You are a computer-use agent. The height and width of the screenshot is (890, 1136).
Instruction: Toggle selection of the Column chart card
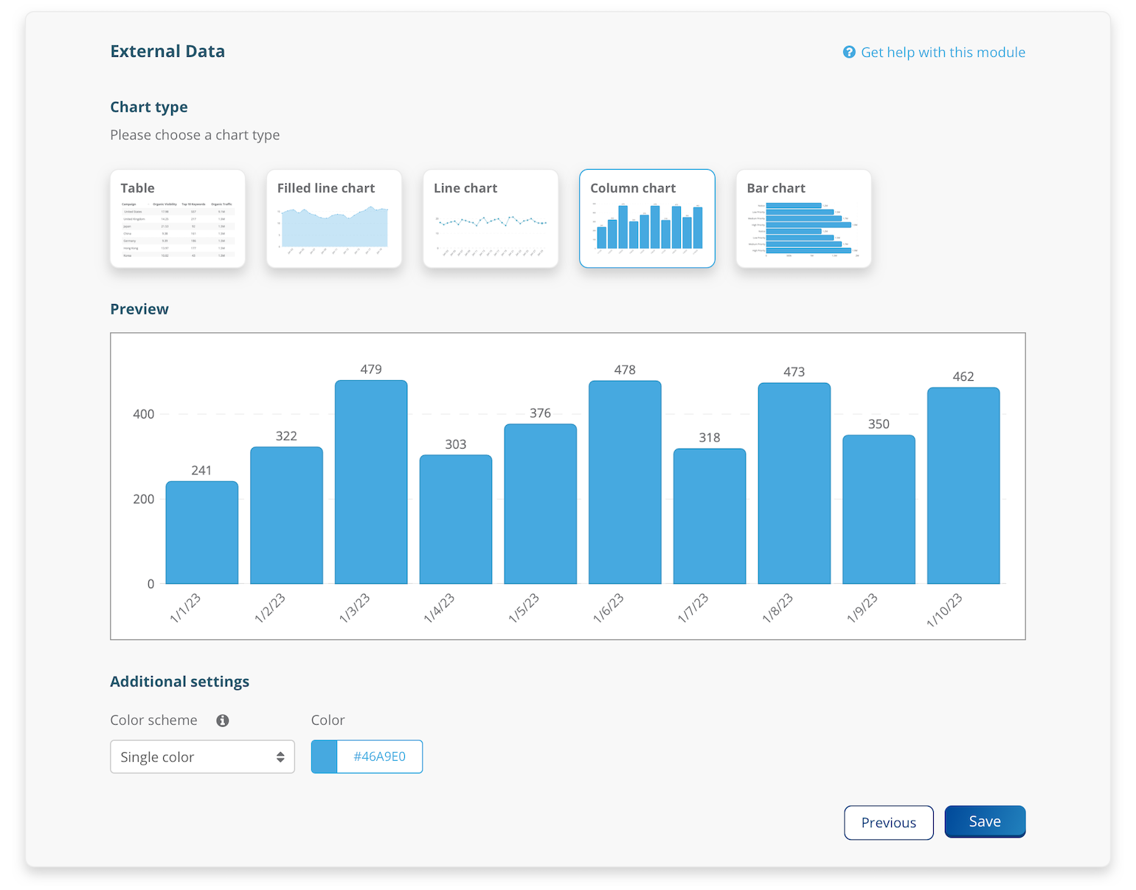pos(647,218)
